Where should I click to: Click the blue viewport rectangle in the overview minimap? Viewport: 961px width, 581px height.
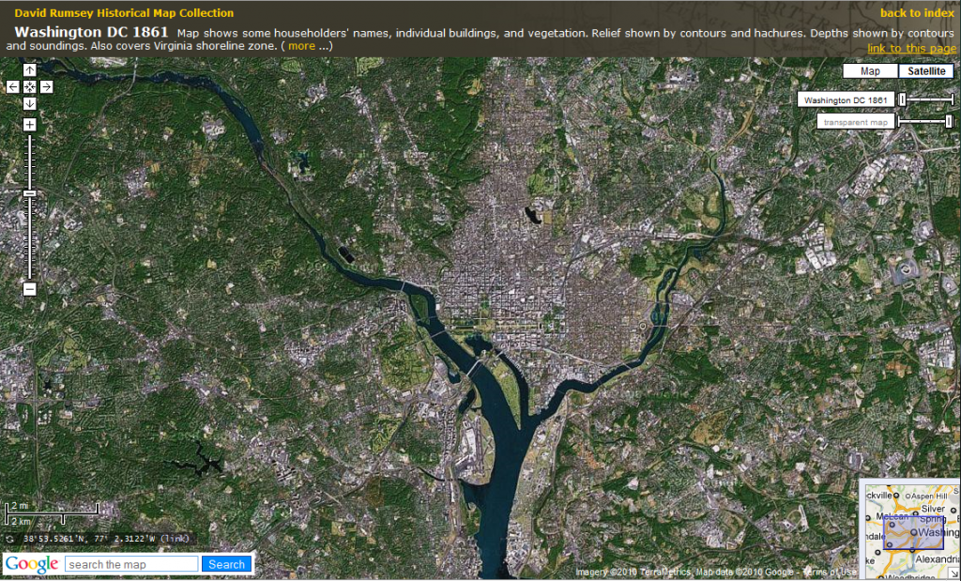[913, 532]
